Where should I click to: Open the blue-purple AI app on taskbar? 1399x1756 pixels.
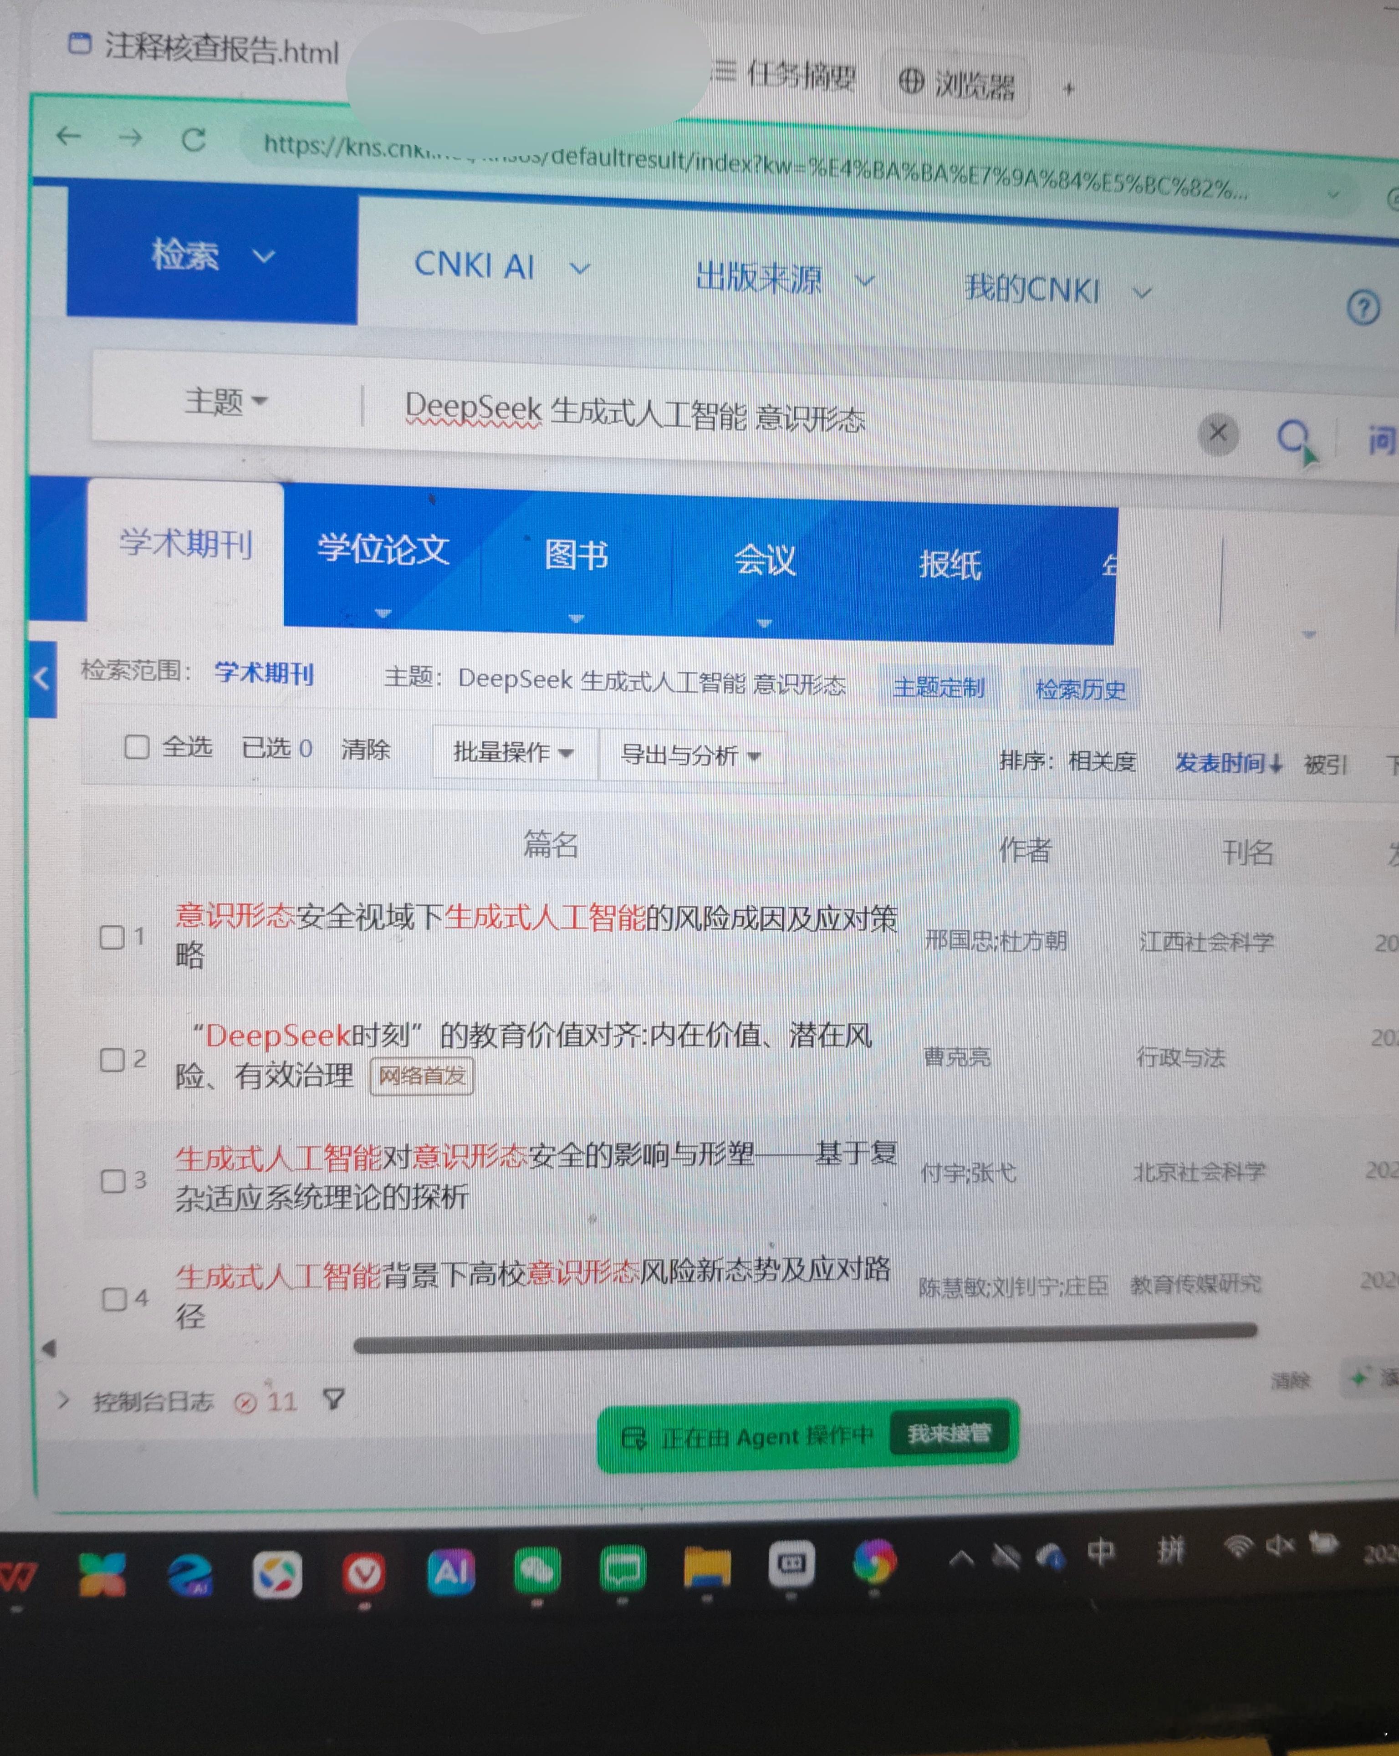451,1571
